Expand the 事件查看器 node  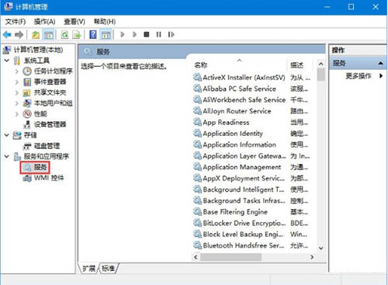click(x=17, y=82)
